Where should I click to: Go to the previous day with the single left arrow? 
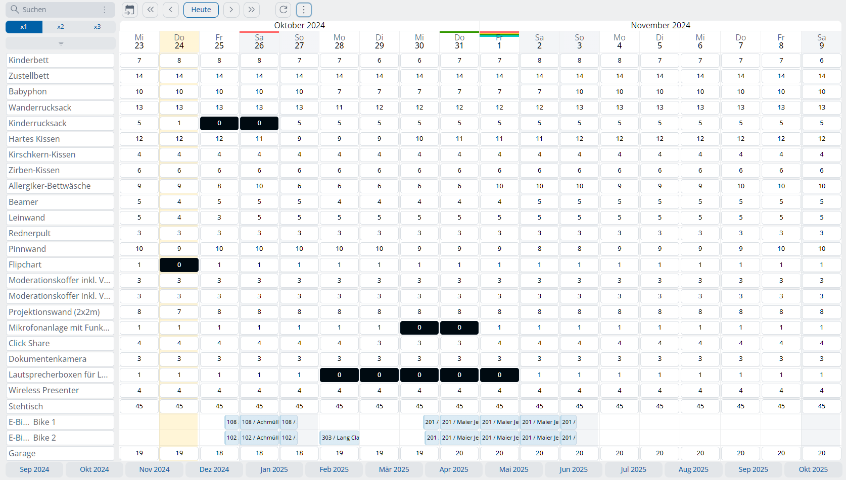click(x=171, y=10)
